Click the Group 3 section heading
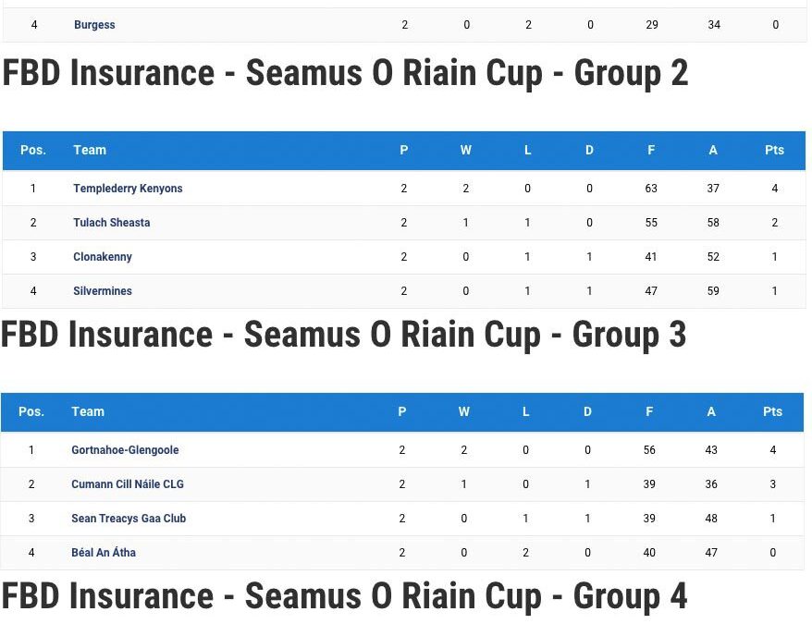 (343, 335)
